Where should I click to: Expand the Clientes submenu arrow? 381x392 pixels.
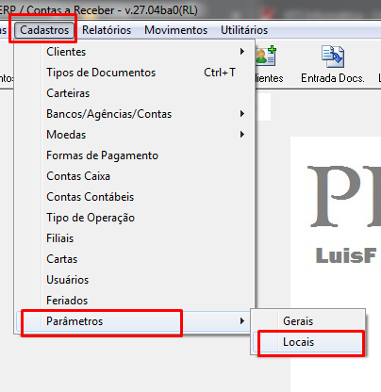[241, 52]
